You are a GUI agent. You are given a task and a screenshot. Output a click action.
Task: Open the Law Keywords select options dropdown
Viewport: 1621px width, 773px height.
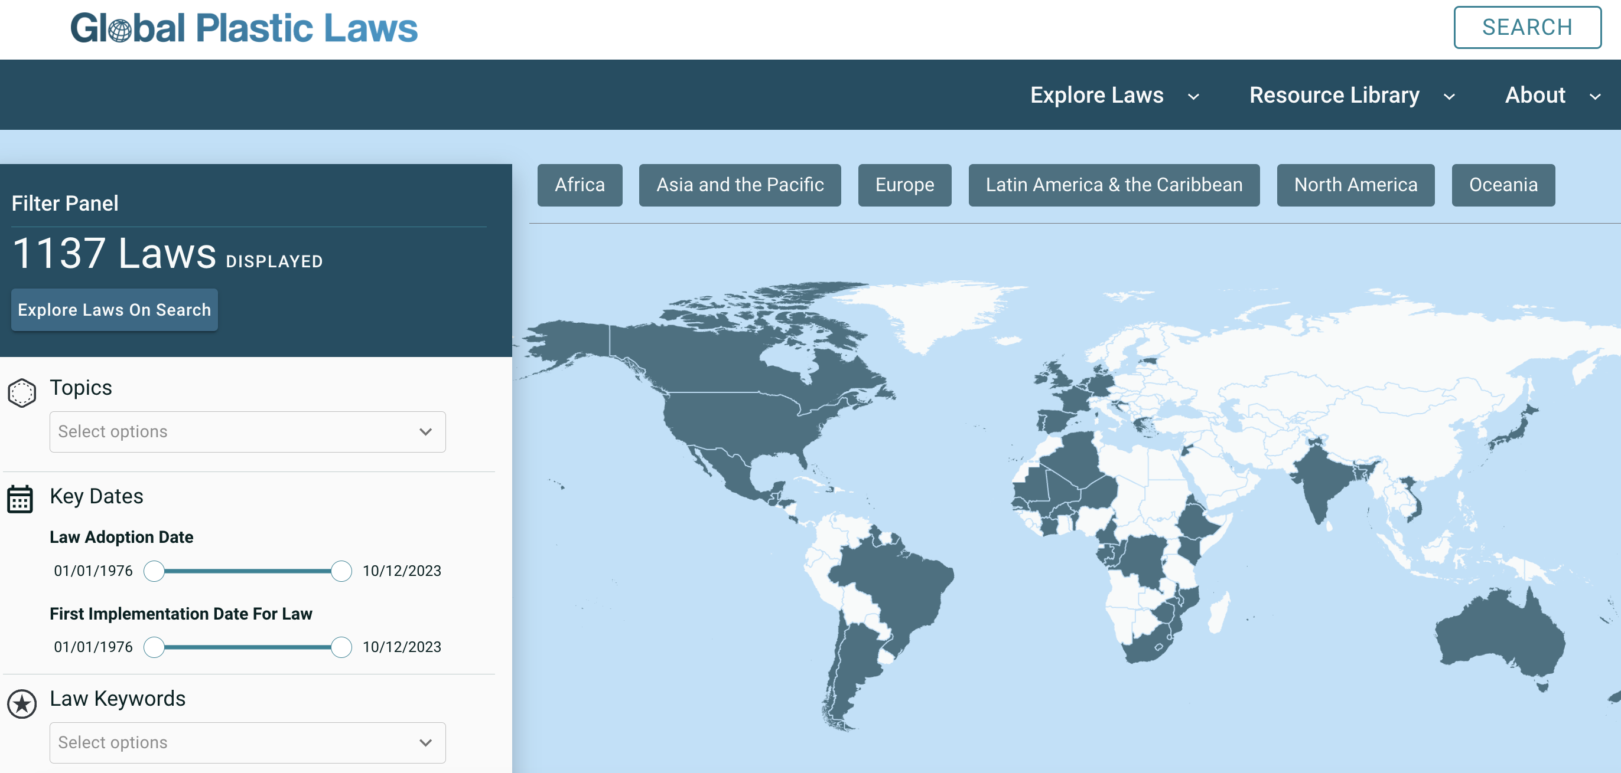248,742
